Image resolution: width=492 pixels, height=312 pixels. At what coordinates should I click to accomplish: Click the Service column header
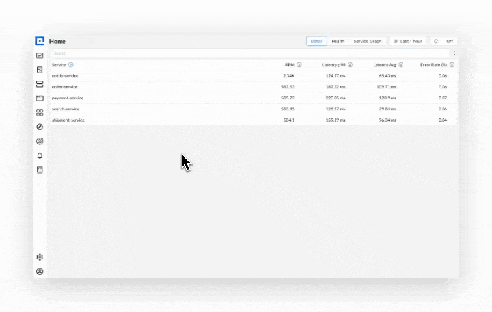click(59, 65)
